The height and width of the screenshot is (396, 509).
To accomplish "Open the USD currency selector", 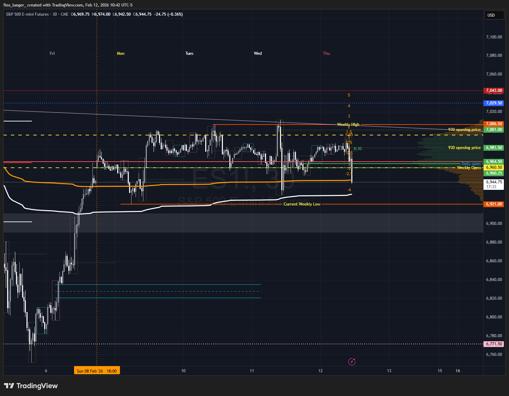I will coord(494,15).
